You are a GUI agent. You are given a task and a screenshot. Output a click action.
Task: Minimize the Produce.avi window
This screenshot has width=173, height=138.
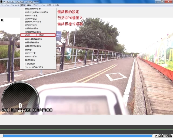click(x=158, y=2)
